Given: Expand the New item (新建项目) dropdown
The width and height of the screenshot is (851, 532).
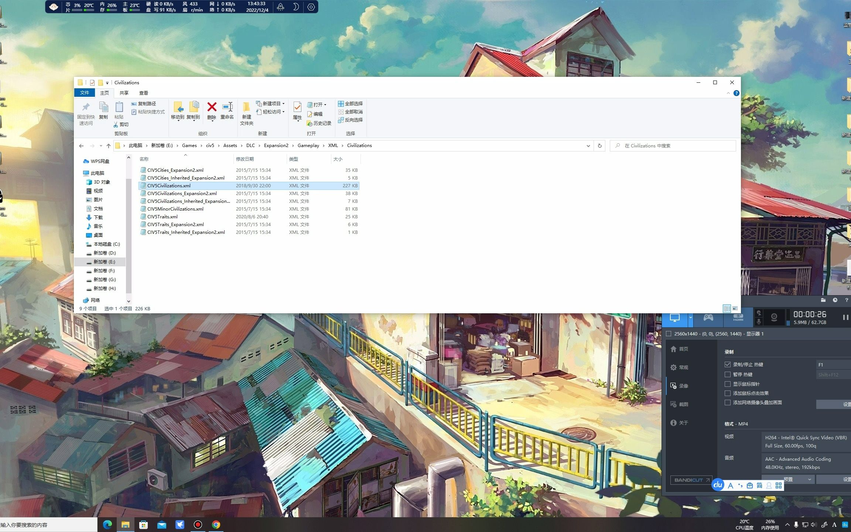Looking at the screenshot, I should [283, 104].
